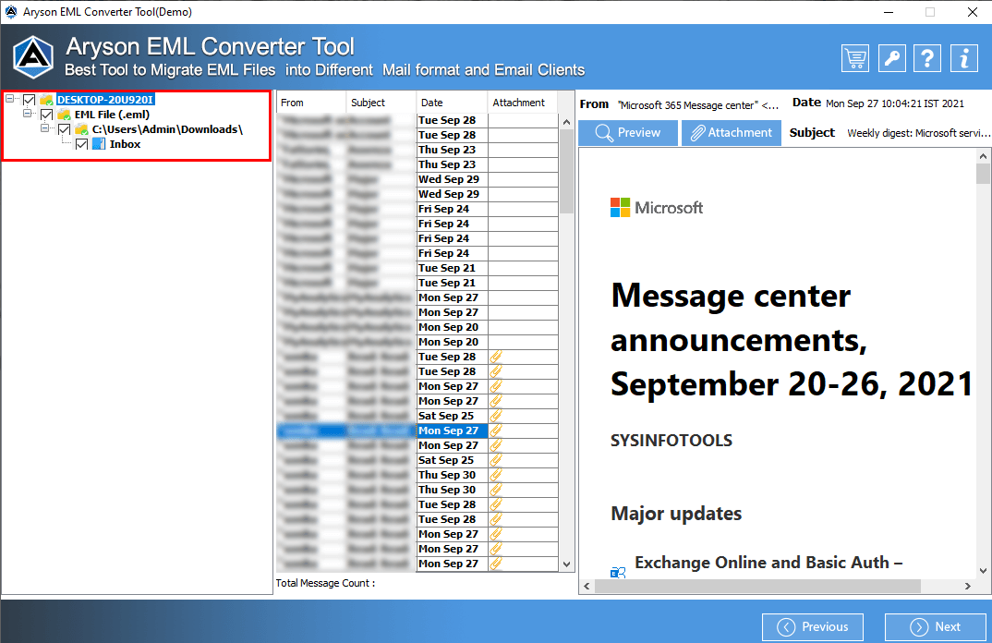Viewport: 992px width, 643px height.
Task: Collapse the EML File (.eml) node
Action: pos(27,114)
